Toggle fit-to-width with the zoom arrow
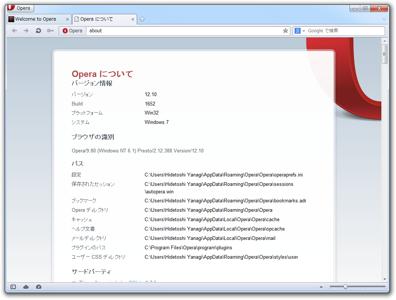 coord(321,286)
